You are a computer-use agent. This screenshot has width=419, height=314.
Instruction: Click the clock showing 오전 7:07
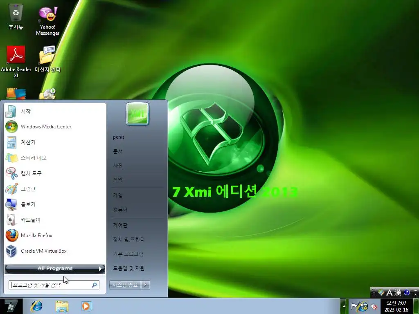(396, 306)
